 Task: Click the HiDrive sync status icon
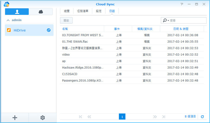point(49,30)
